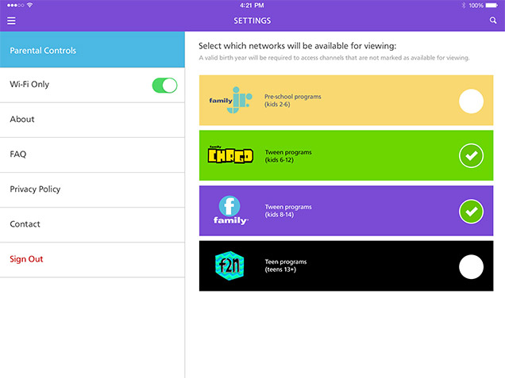Click 'Tween programs (kids 6-12)' text
Viewport: 505px width, 378px height.
[x=288, y=156]
